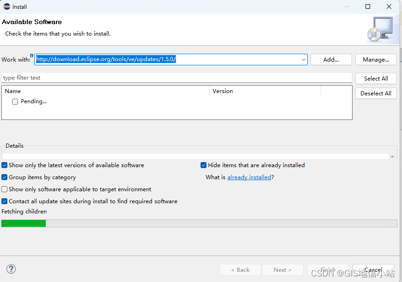Click the Select All button
Viewport: 402px width, 282px height.
[x=376, y=79]
